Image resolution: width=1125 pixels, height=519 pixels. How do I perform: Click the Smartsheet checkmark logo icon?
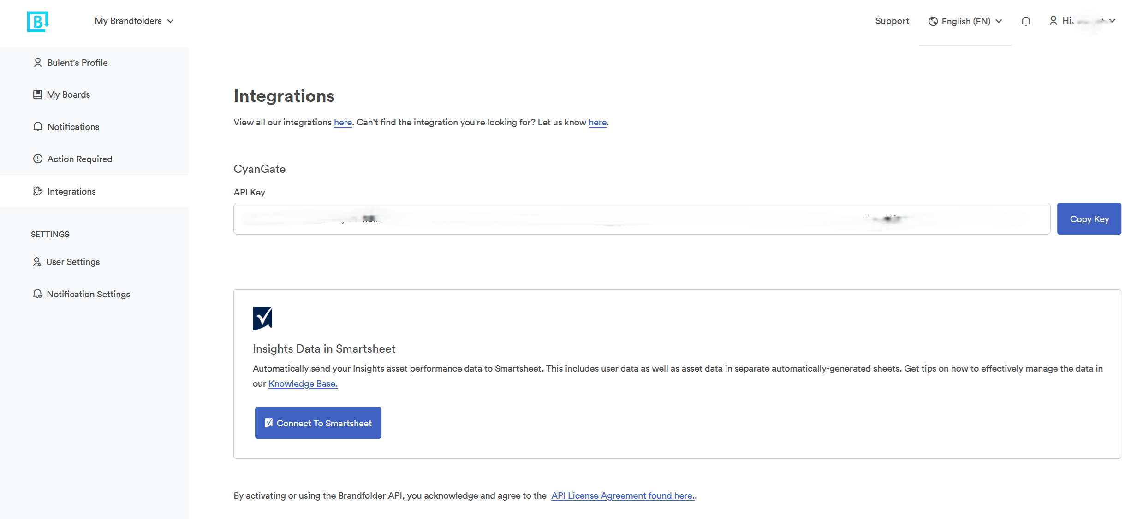[262, 318]
